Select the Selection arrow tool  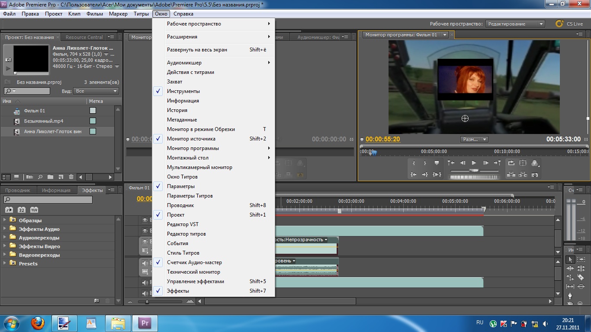tap(570, 259)
